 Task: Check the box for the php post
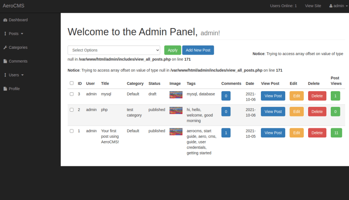(71, 110)
